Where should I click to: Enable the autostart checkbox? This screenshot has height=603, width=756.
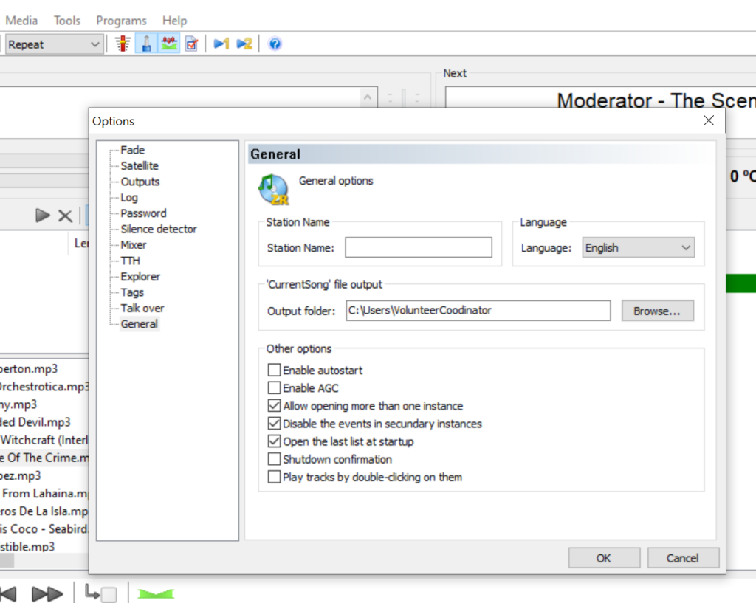[x=275, y=371]
